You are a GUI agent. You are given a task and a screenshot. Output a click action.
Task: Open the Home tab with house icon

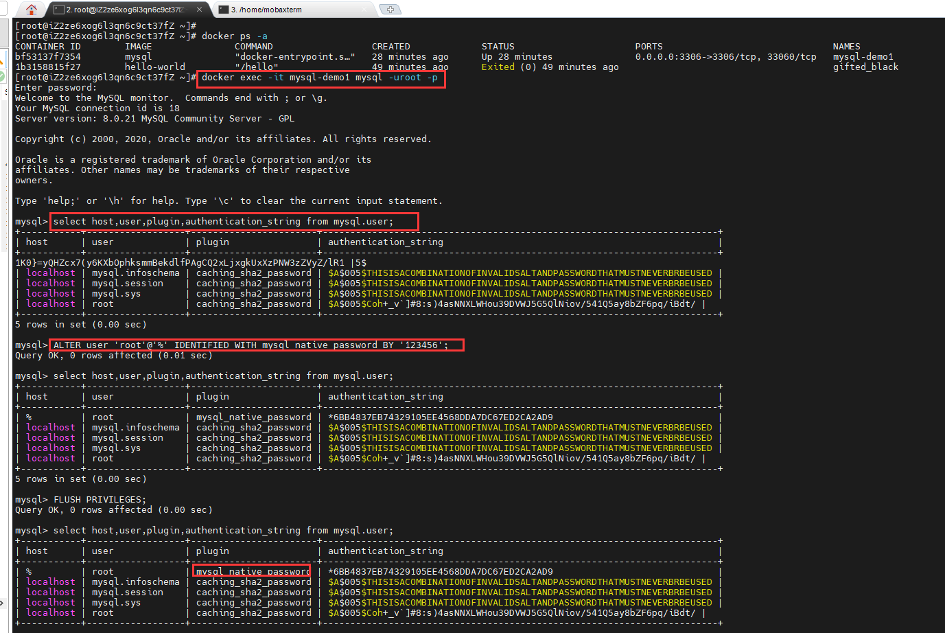[32, 9]
